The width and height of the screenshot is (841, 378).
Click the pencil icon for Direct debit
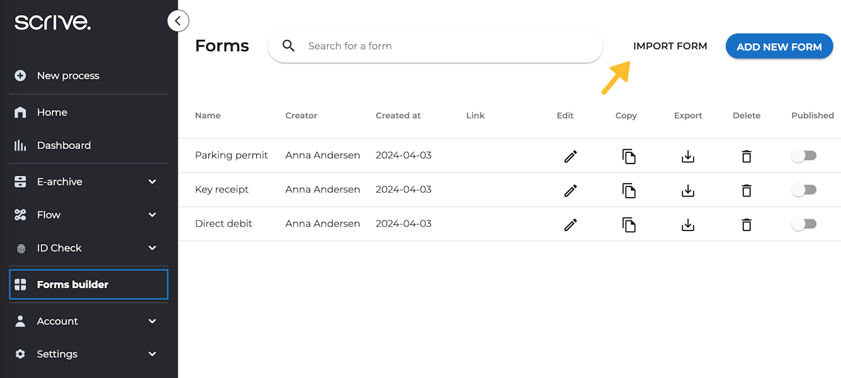click(570, 224)
